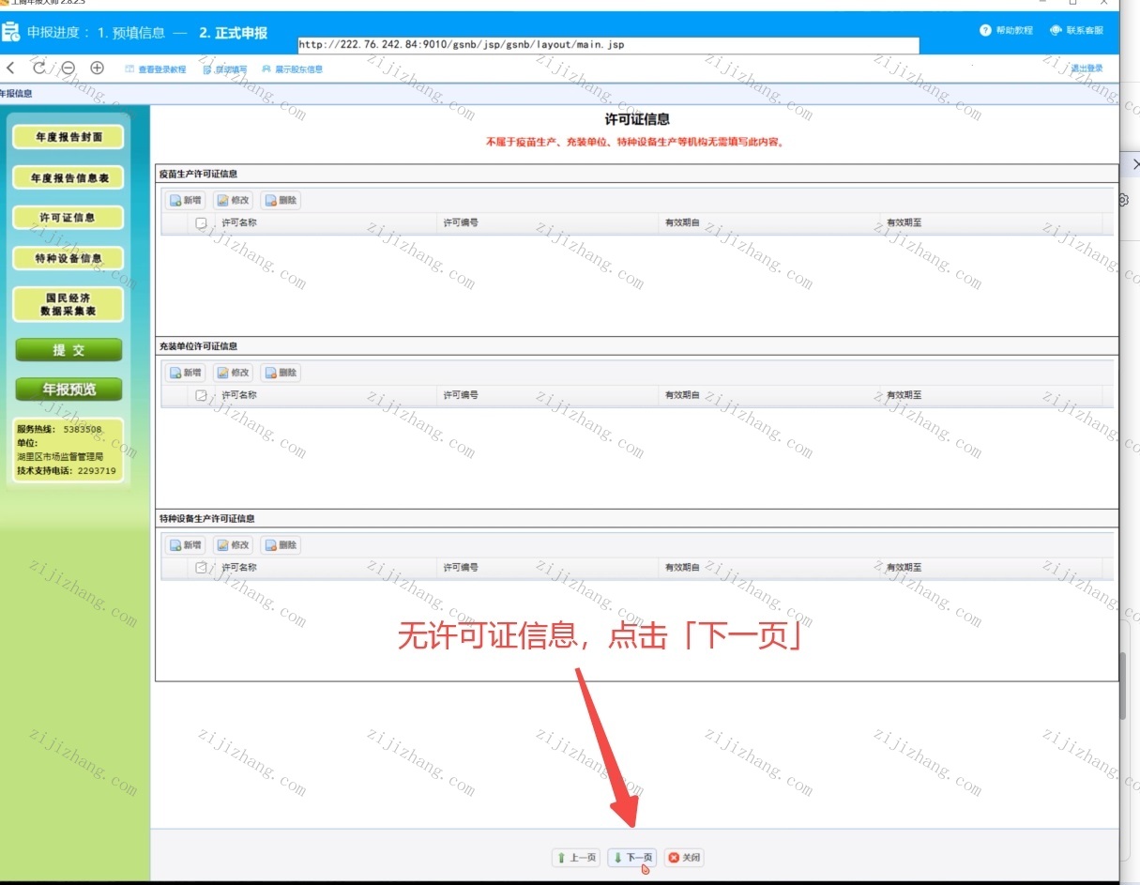Click 退出登录 to log out

tap(1087, 69)
